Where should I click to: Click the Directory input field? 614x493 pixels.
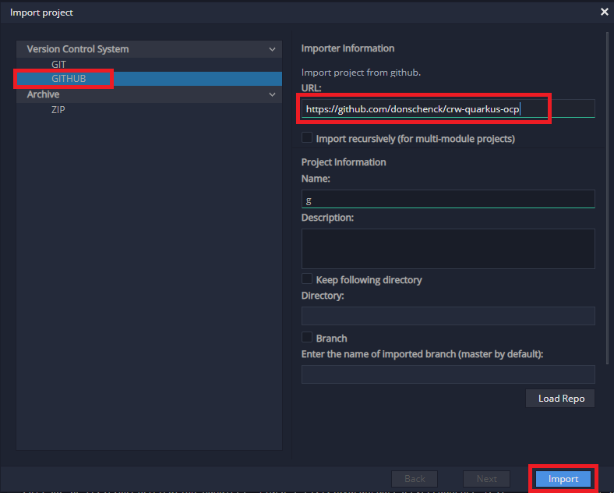point(448,316)
